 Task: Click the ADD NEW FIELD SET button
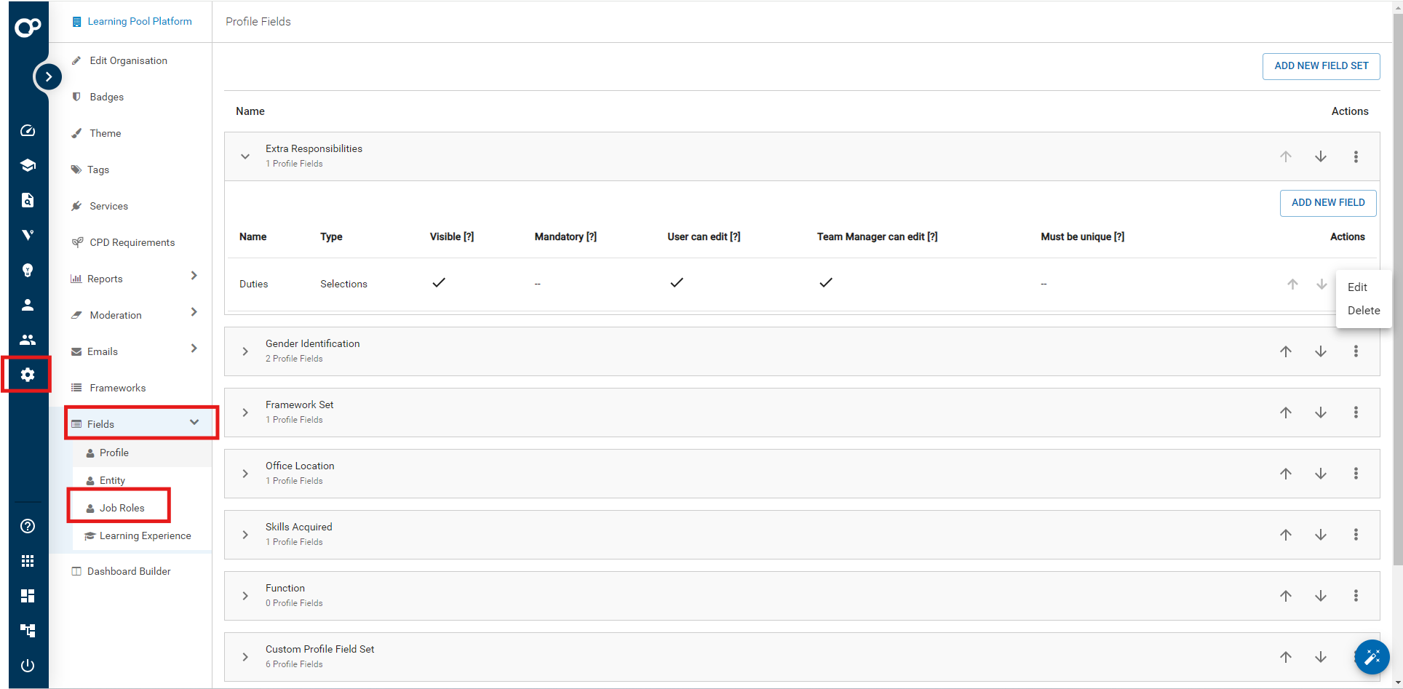[1321, 65]
